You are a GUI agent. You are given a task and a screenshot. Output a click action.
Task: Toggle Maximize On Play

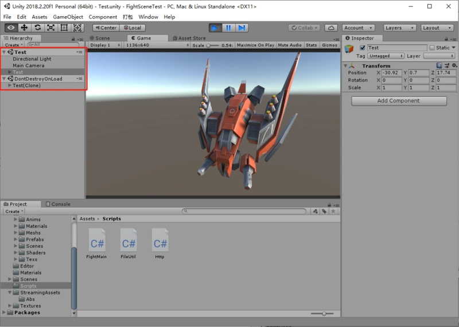[255, 45]
